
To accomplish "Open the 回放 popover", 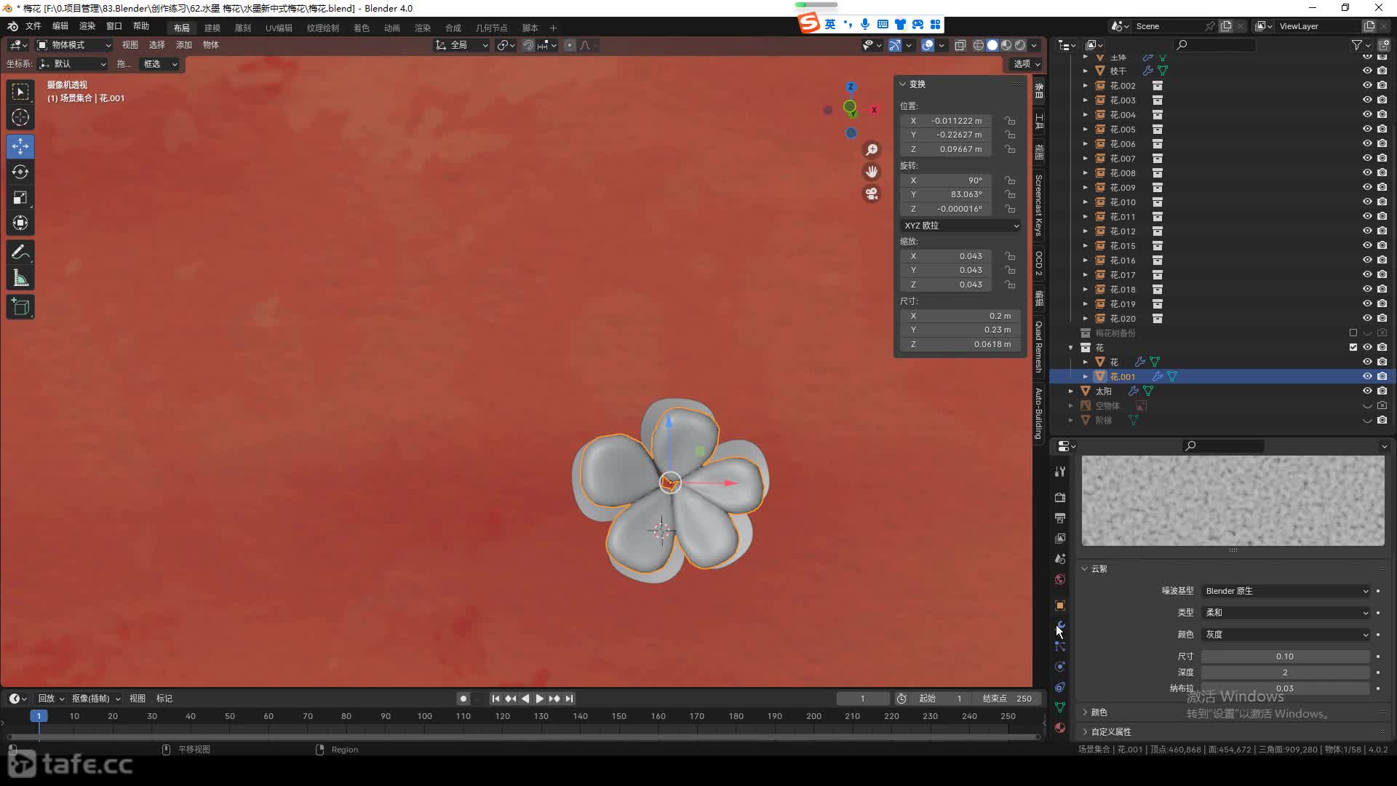I will 51,699.
